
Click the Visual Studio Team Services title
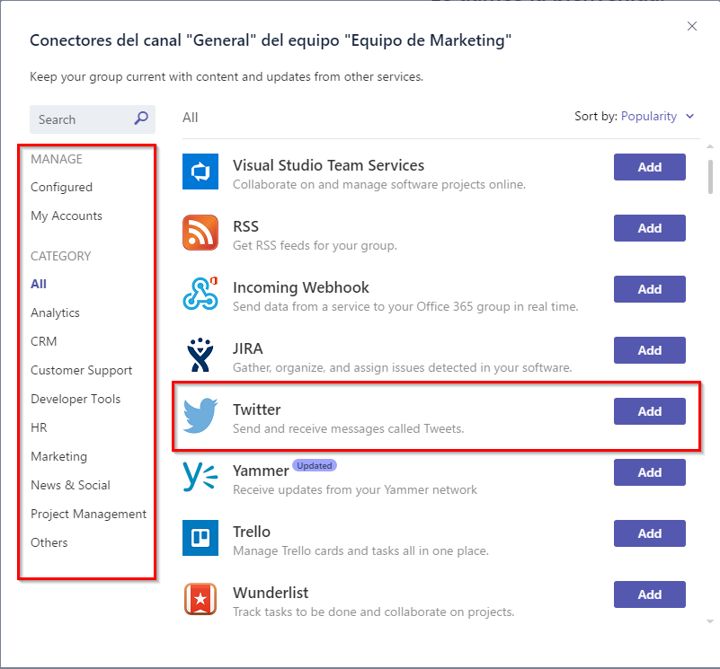coord(328,165)
